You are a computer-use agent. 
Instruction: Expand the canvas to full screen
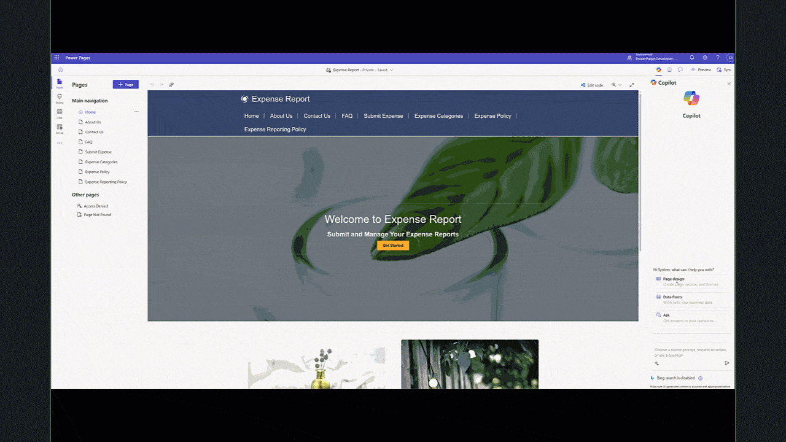point(631,85)
